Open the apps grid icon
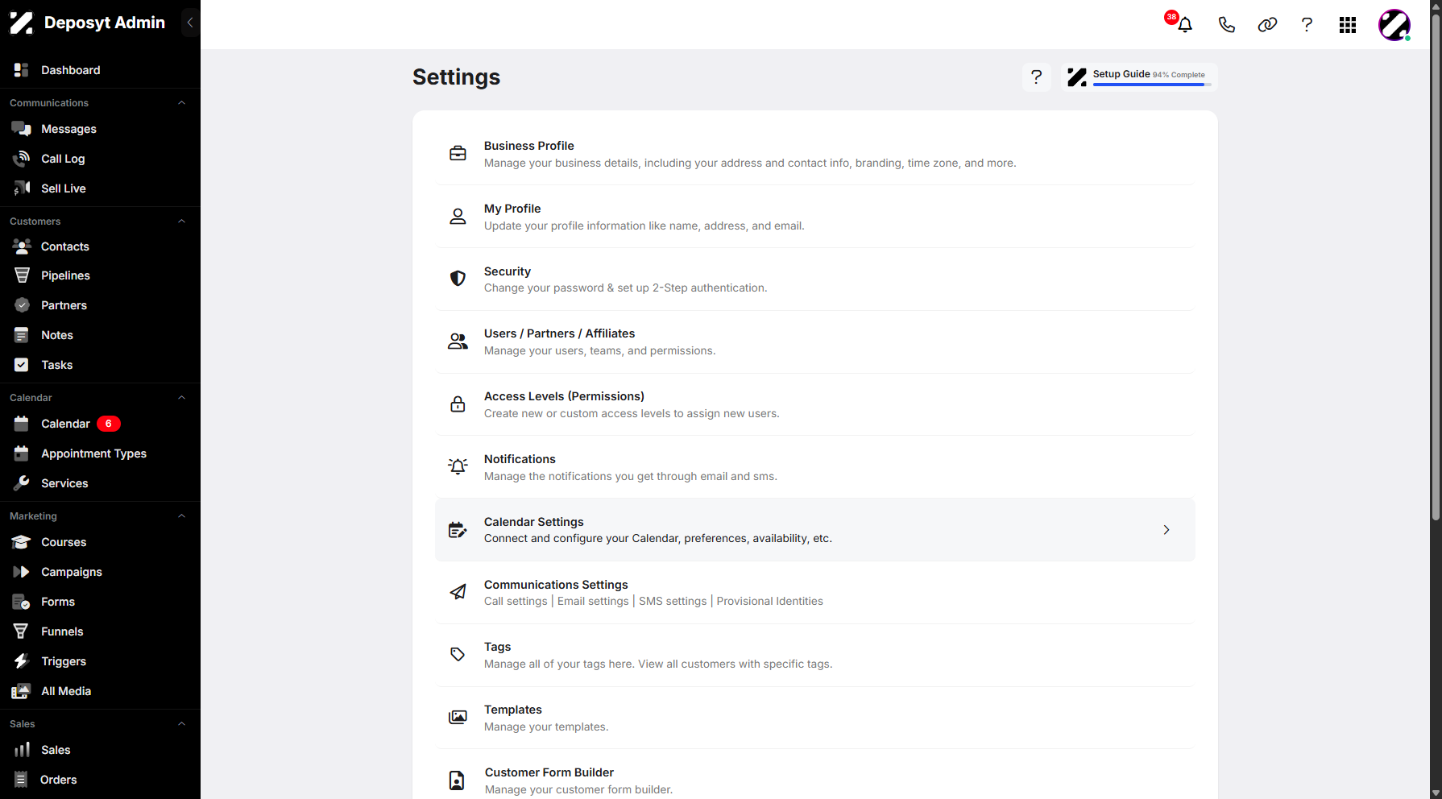Image resolution: width=1442 pixels, height=799 pixels. pos(1348,25)
